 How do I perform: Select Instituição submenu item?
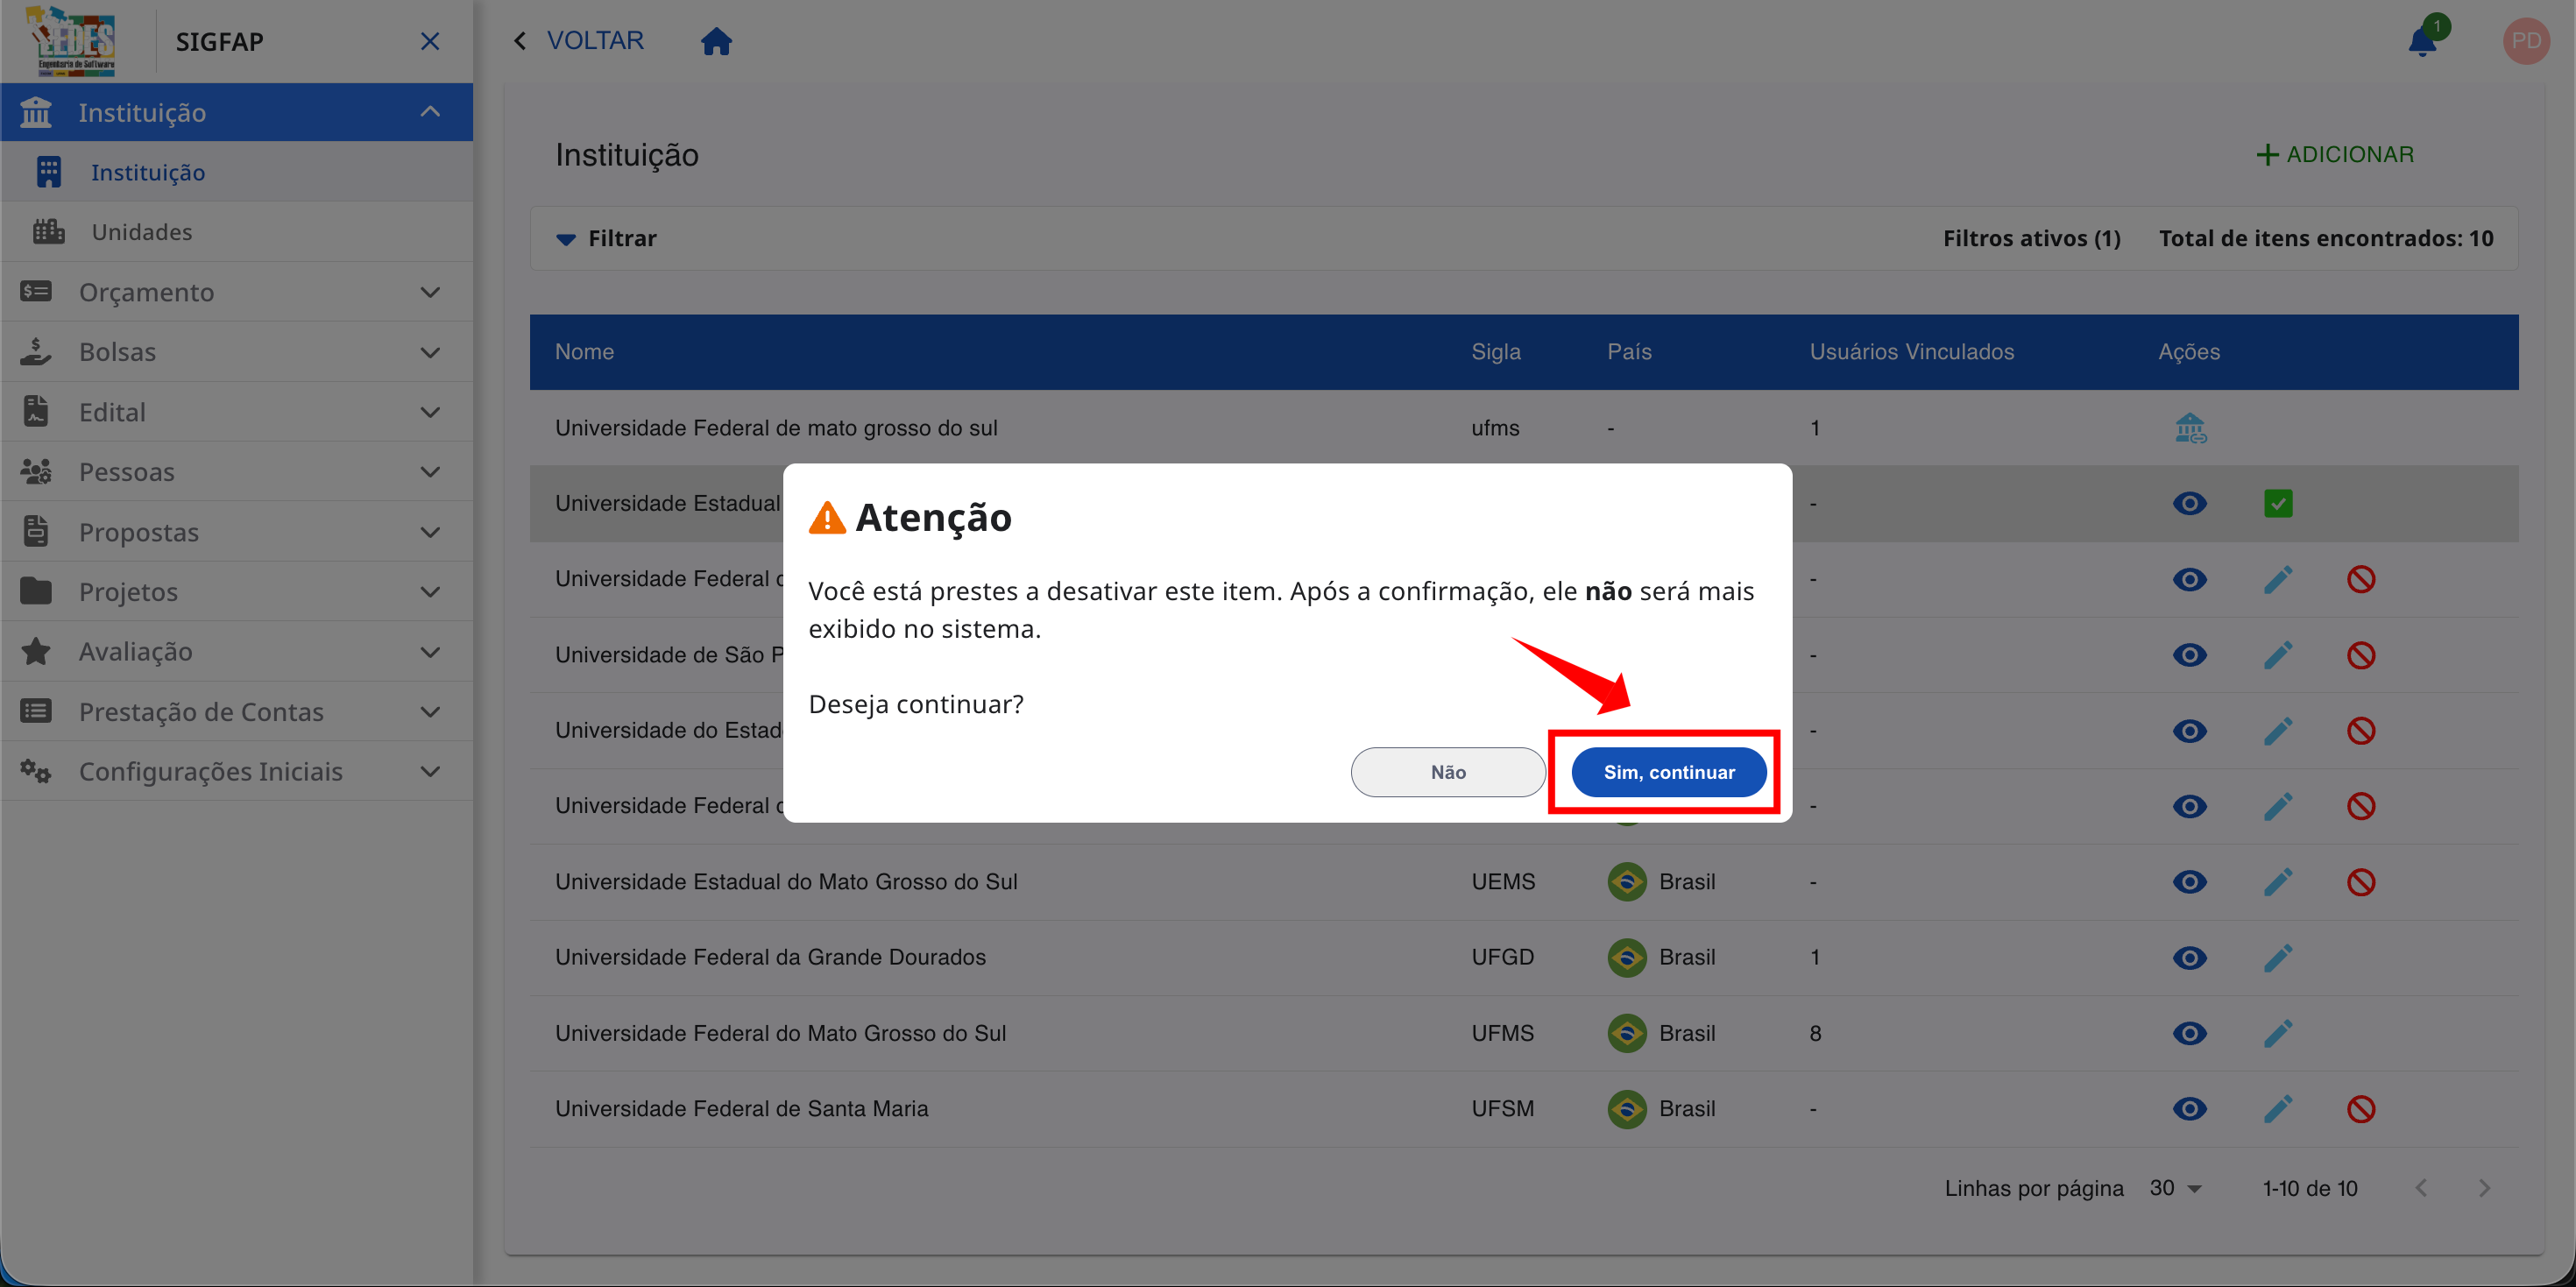148,172
